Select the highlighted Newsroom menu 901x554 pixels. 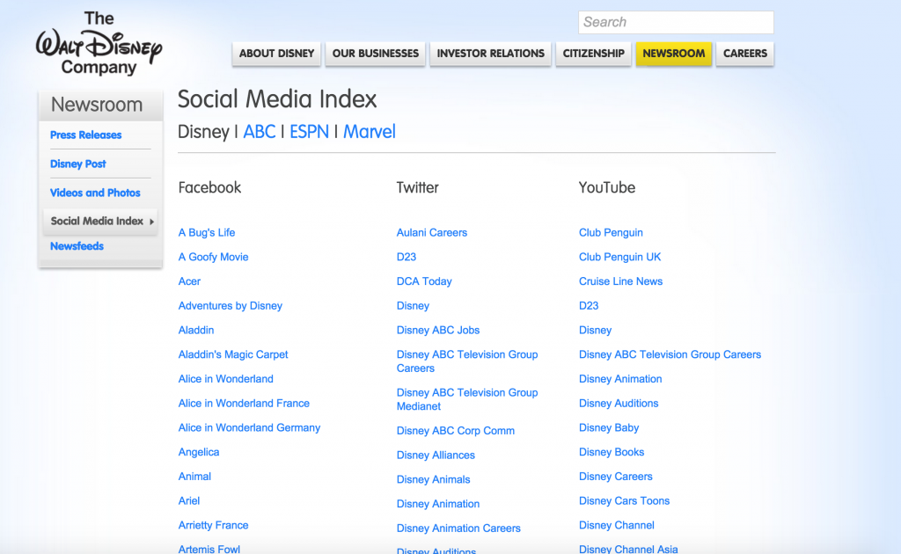coord(673,54)
